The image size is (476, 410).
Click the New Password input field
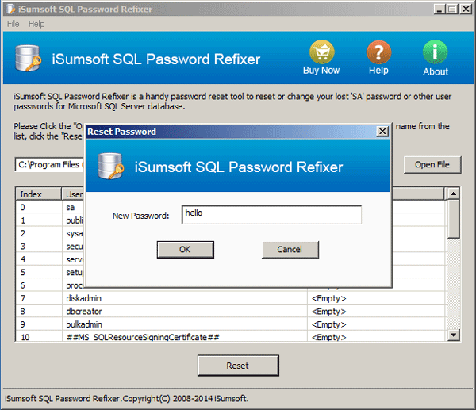(x=271, y=215)
